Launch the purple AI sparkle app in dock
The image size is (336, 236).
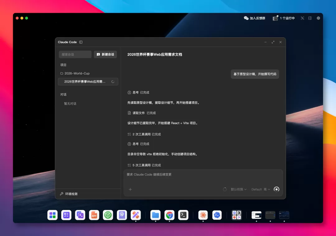[80, 215]
